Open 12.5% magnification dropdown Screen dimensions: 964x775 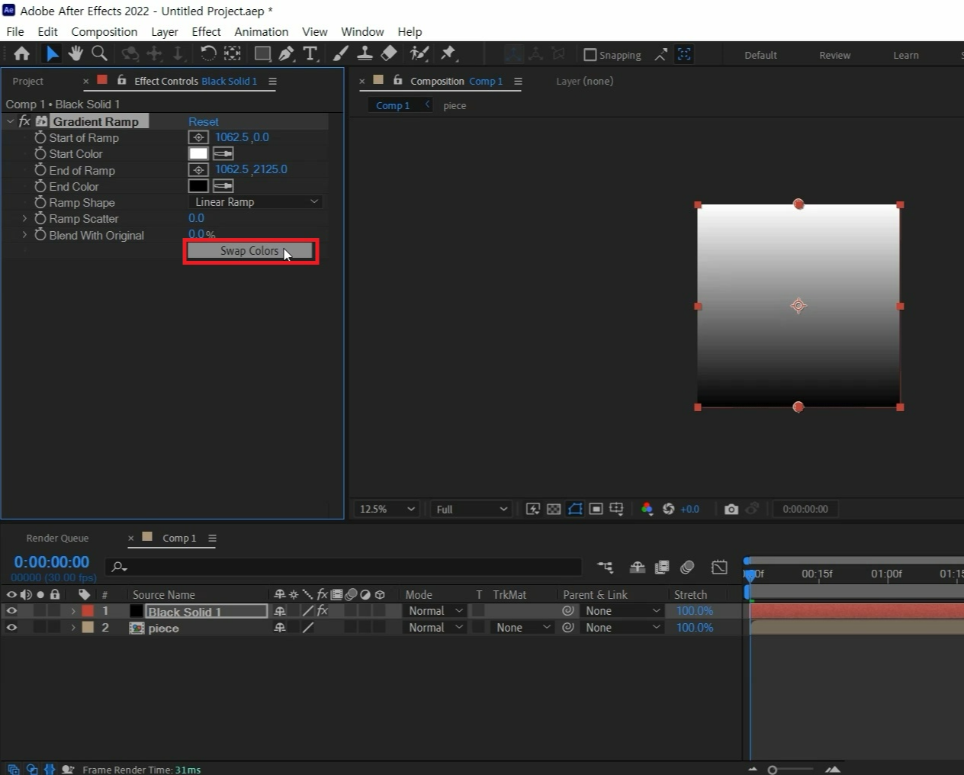387,509
